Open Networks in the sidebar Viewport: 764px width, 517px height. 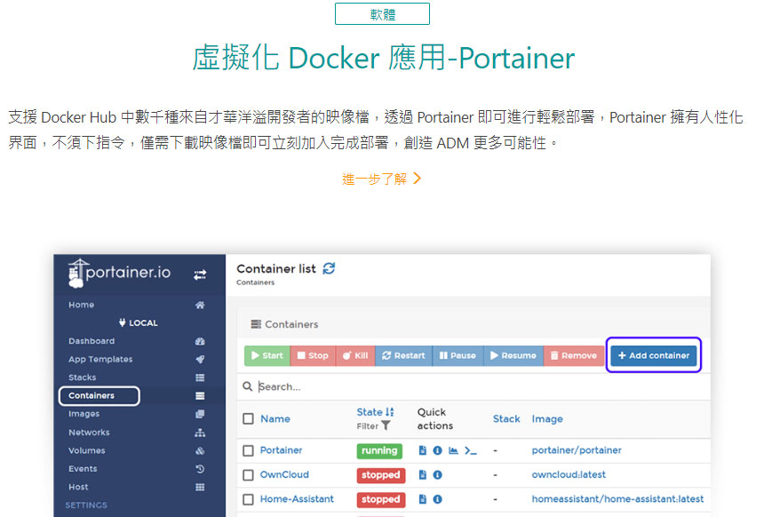coord(89,433)
